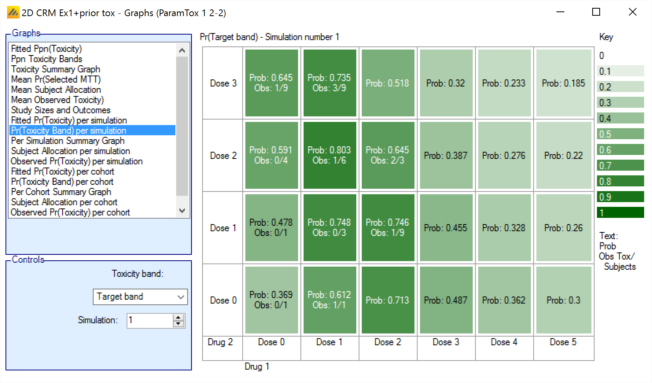Open the Toxicity band dropdown
The image size is (652, 383).
click(x=140, y=297)
